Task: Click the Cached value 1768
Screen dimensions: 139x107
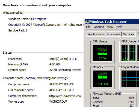Action: click(131, 102)
